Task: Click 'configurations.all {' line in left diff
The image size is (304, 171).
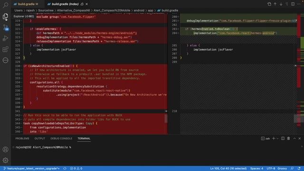Action: 46,82
